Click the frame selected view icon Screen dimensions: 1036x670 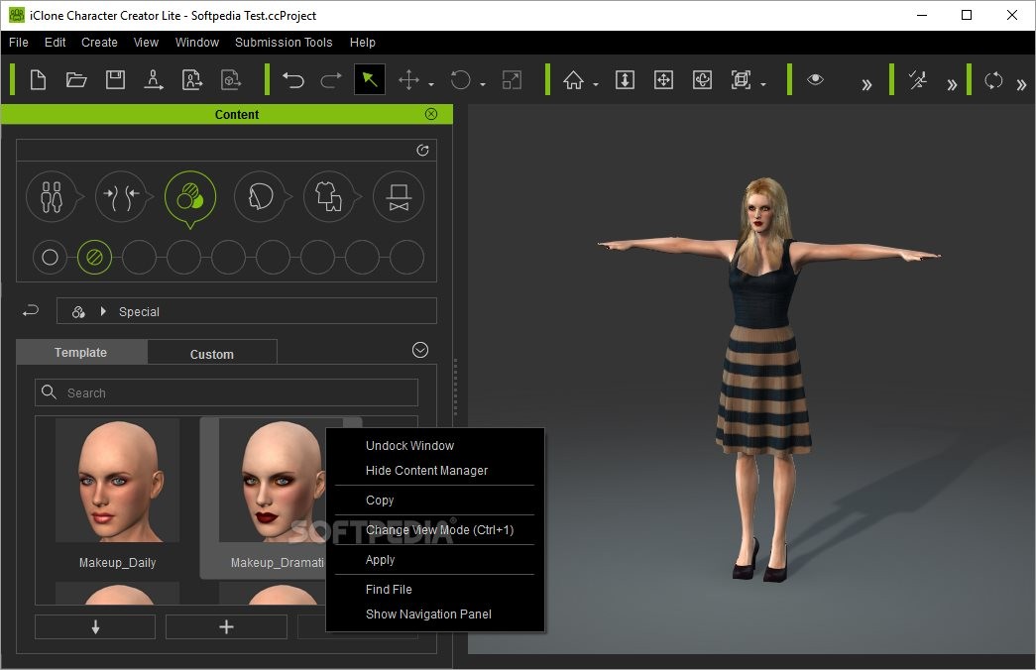[742, 80]
